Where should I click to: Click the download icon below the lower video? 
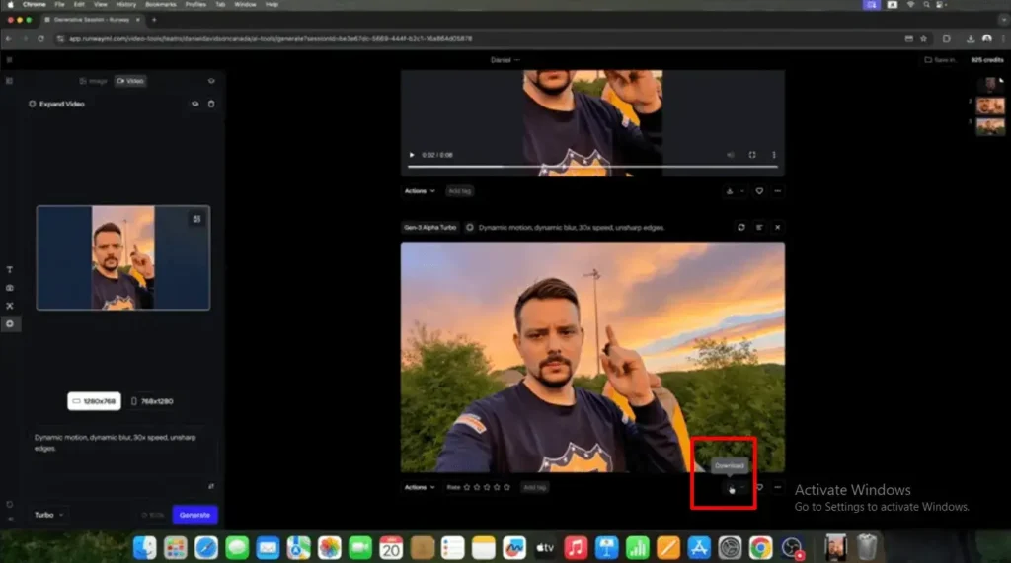[x=730, y=488]
